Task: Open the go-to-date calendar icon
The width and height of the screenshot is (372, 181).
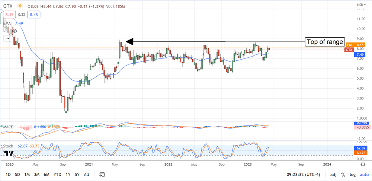Action: 103,174
